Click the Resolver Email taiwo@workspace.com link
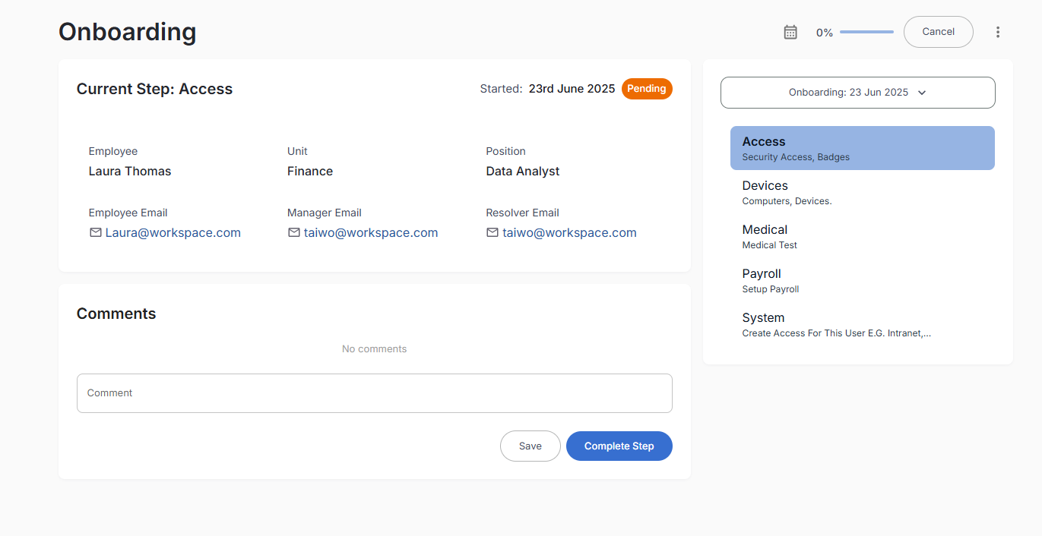1042x536 pixels. (569, 232)
